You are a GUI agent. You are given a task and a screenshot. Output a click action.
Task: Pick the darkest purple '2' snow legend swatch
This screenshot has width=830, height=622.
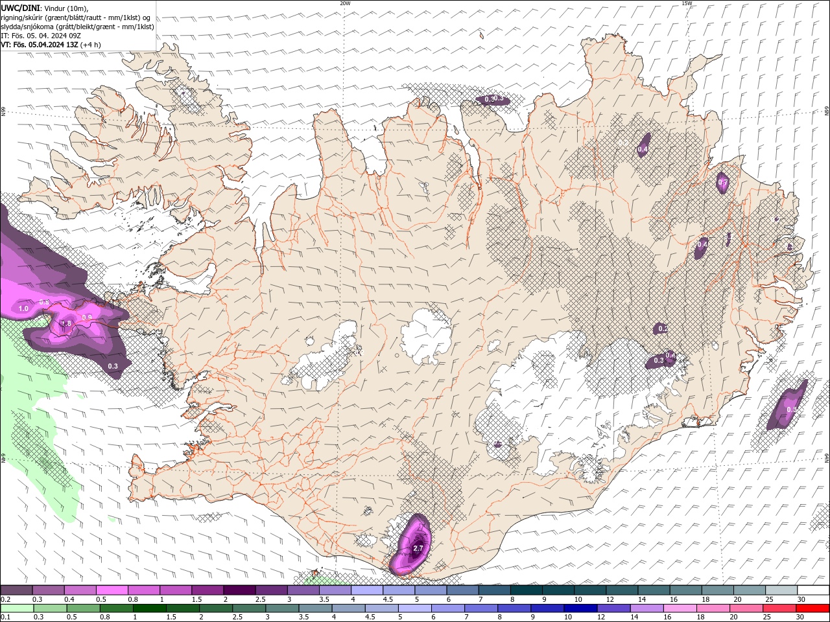coord(239,590)
